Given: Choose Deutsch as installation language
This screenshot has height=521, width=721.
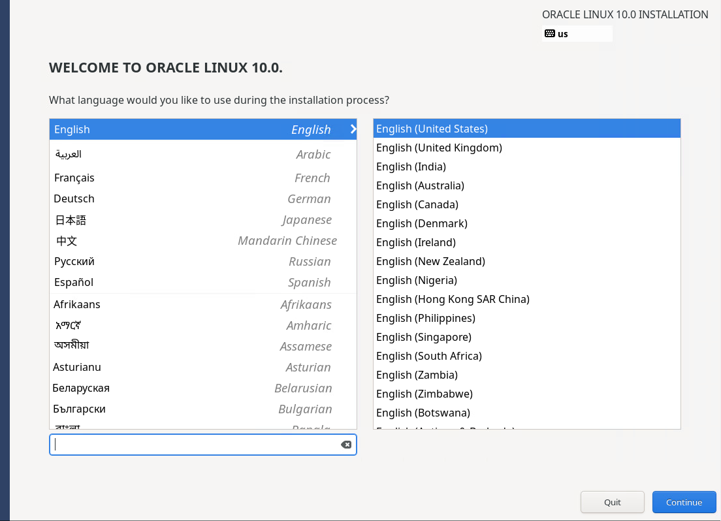Looking at the screenshot, I should [202, 198].
